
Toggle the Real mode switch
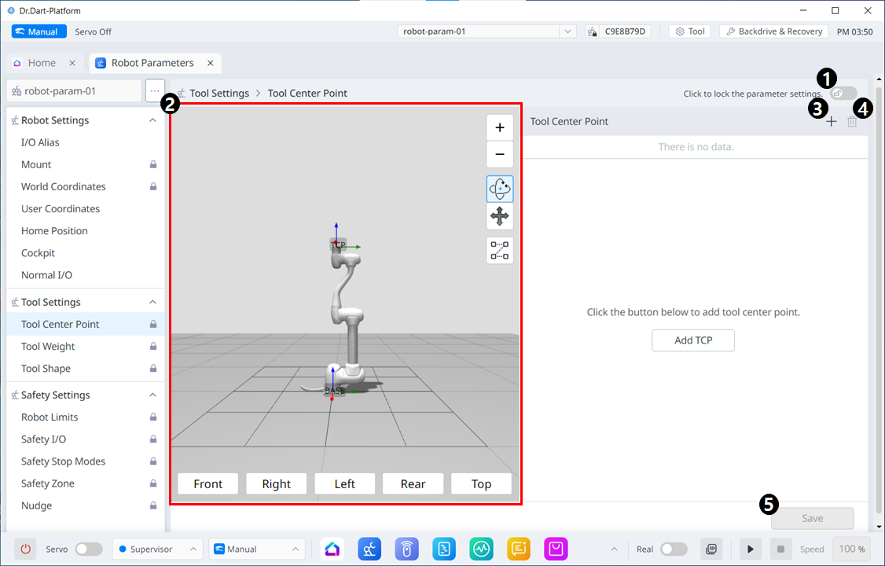[x=674, y=549]
